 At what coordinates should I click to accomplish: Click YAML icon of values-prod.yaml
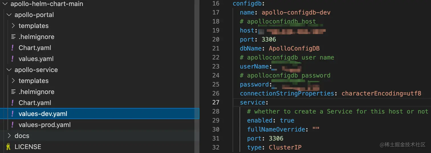[x=13, y=125]
